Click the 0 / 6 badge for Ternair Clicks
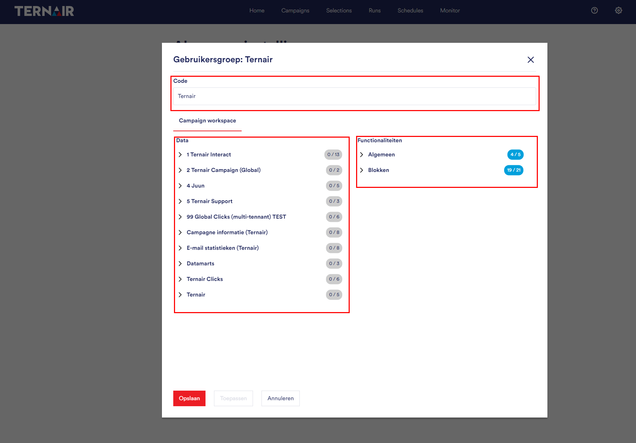 (334, 279)
